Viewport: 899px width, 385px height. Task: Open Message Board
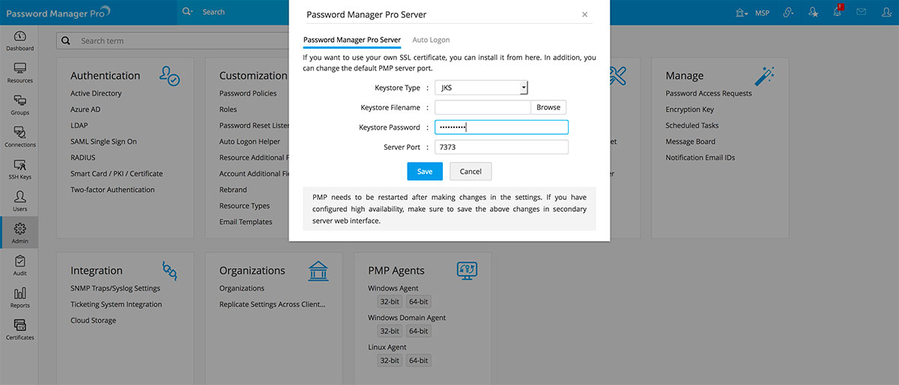(691, 142)
